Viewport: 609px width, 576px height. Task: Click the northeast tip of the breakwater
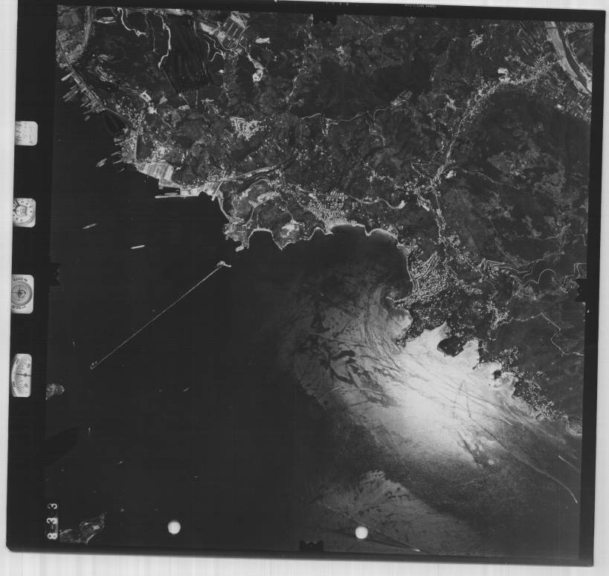point(222,265)
